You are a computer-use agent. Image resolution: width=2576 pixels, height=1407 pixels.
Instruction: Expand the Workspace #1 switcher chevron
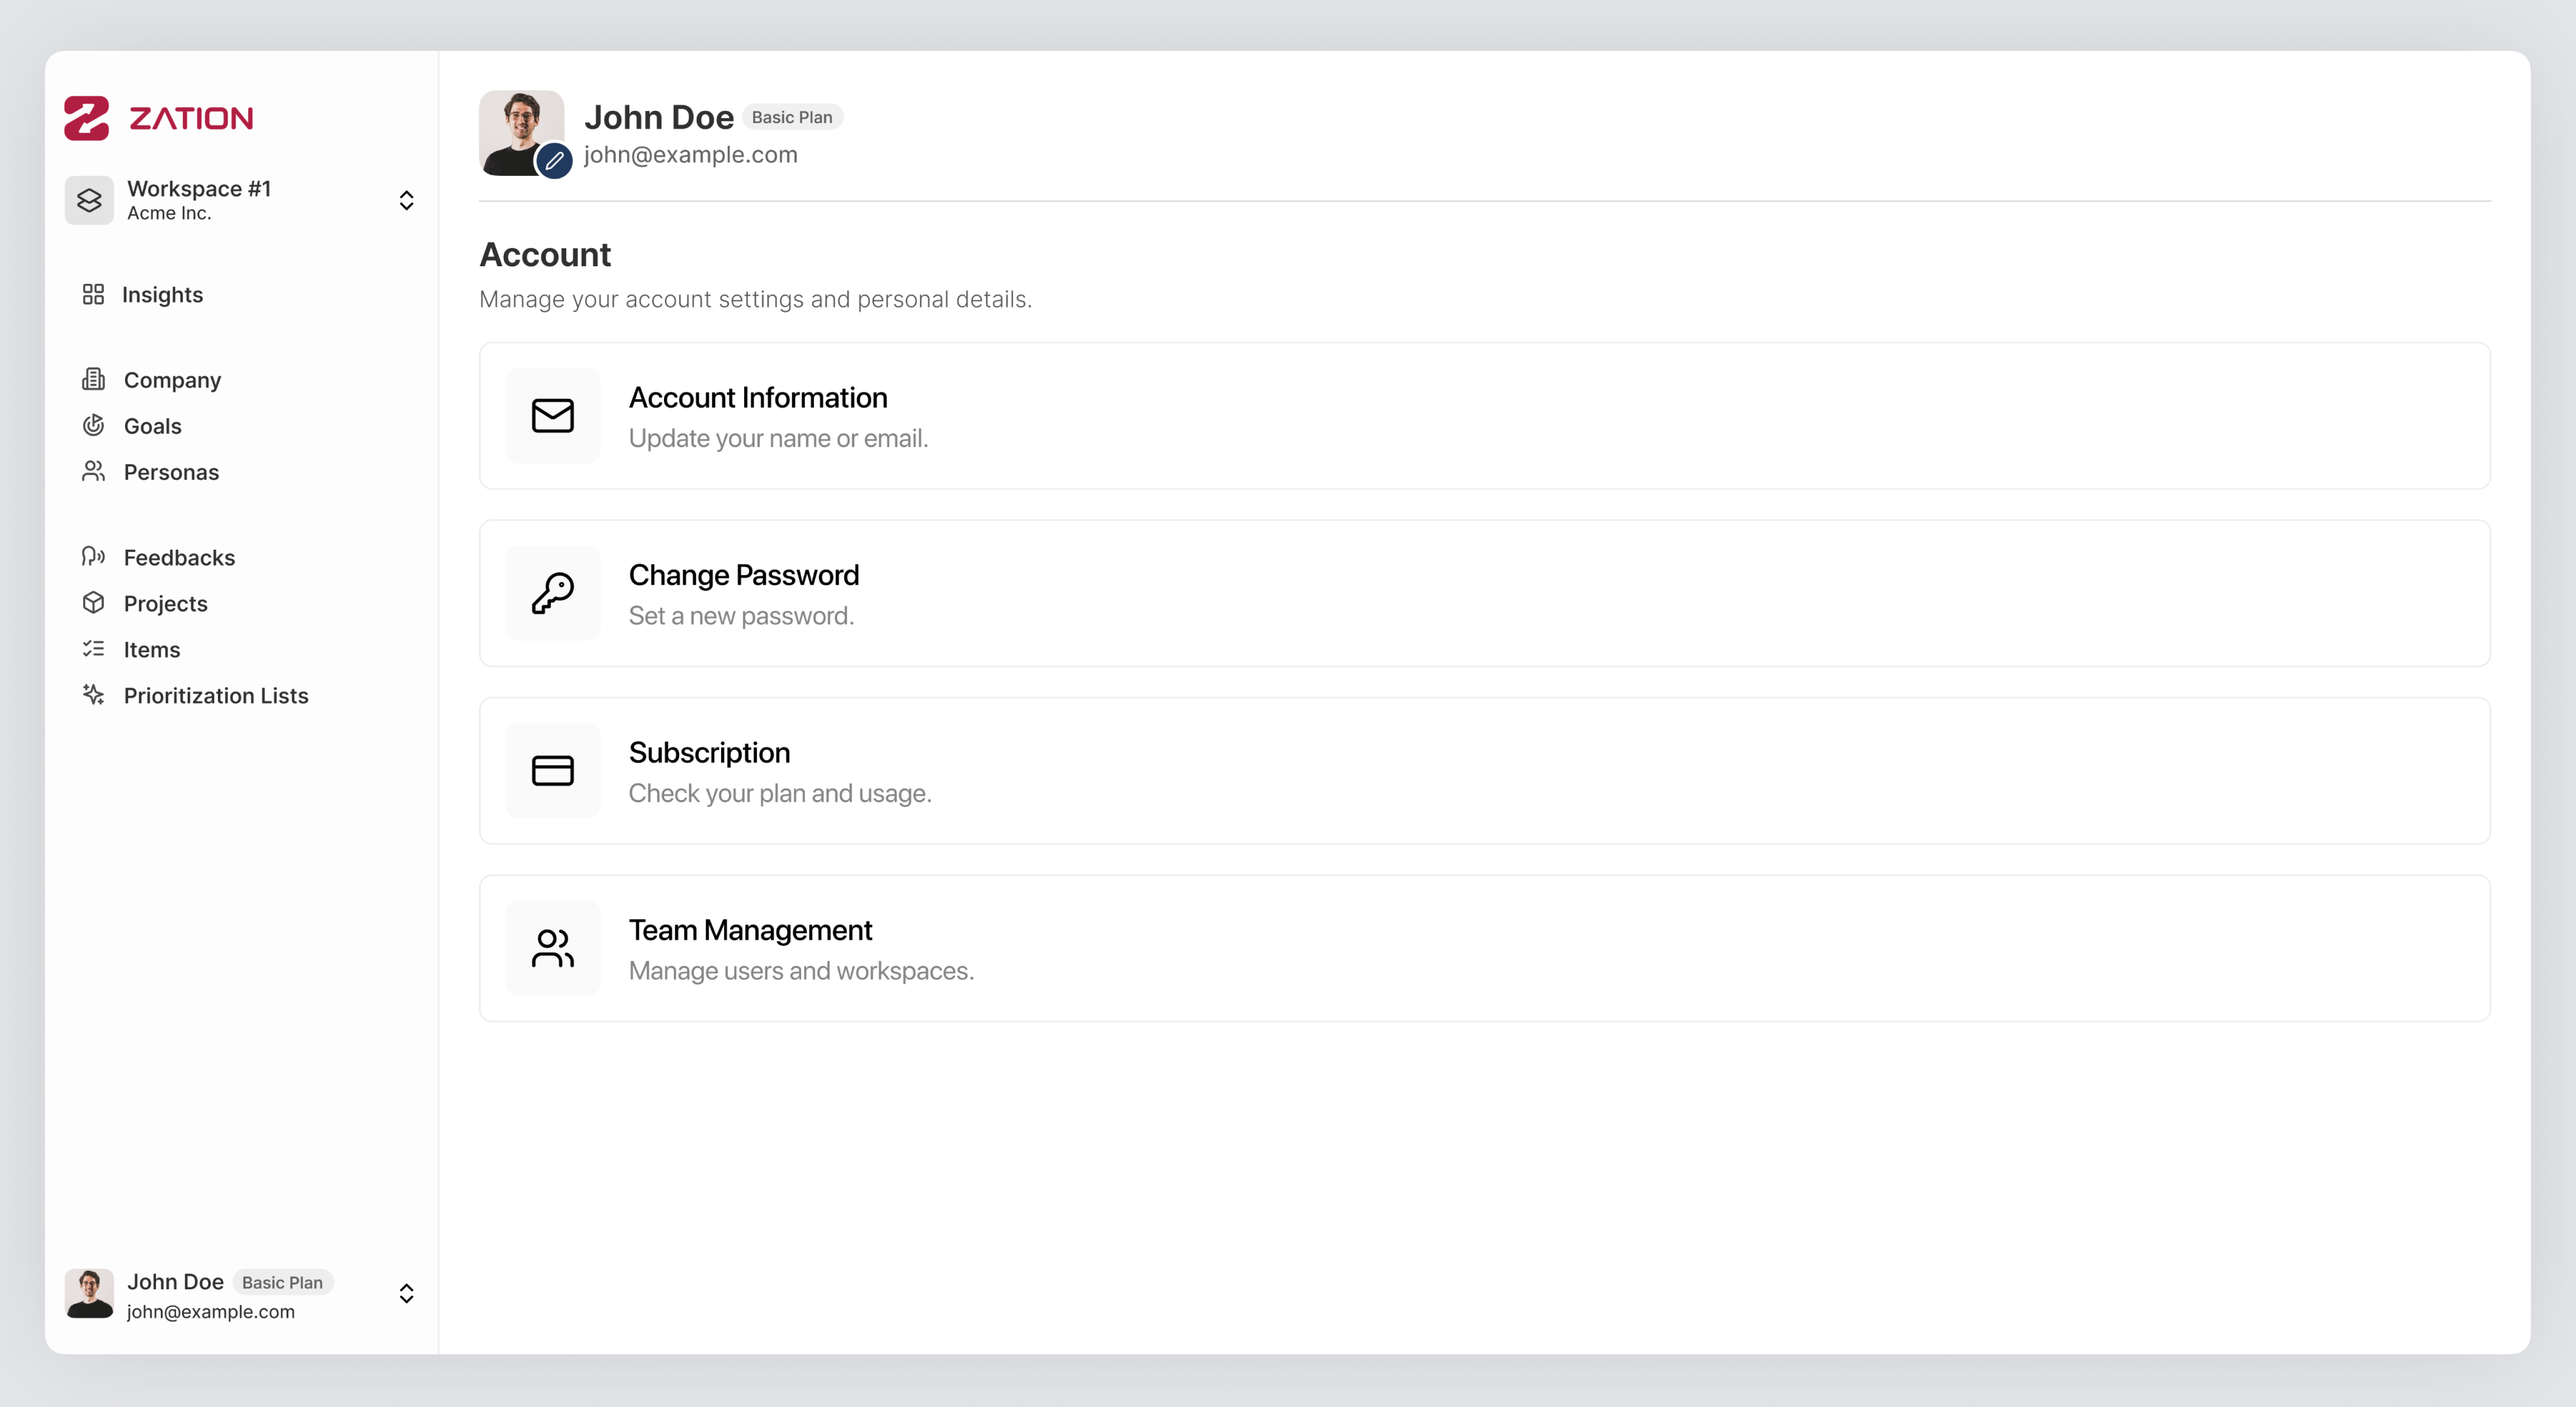tap(406, 200)
